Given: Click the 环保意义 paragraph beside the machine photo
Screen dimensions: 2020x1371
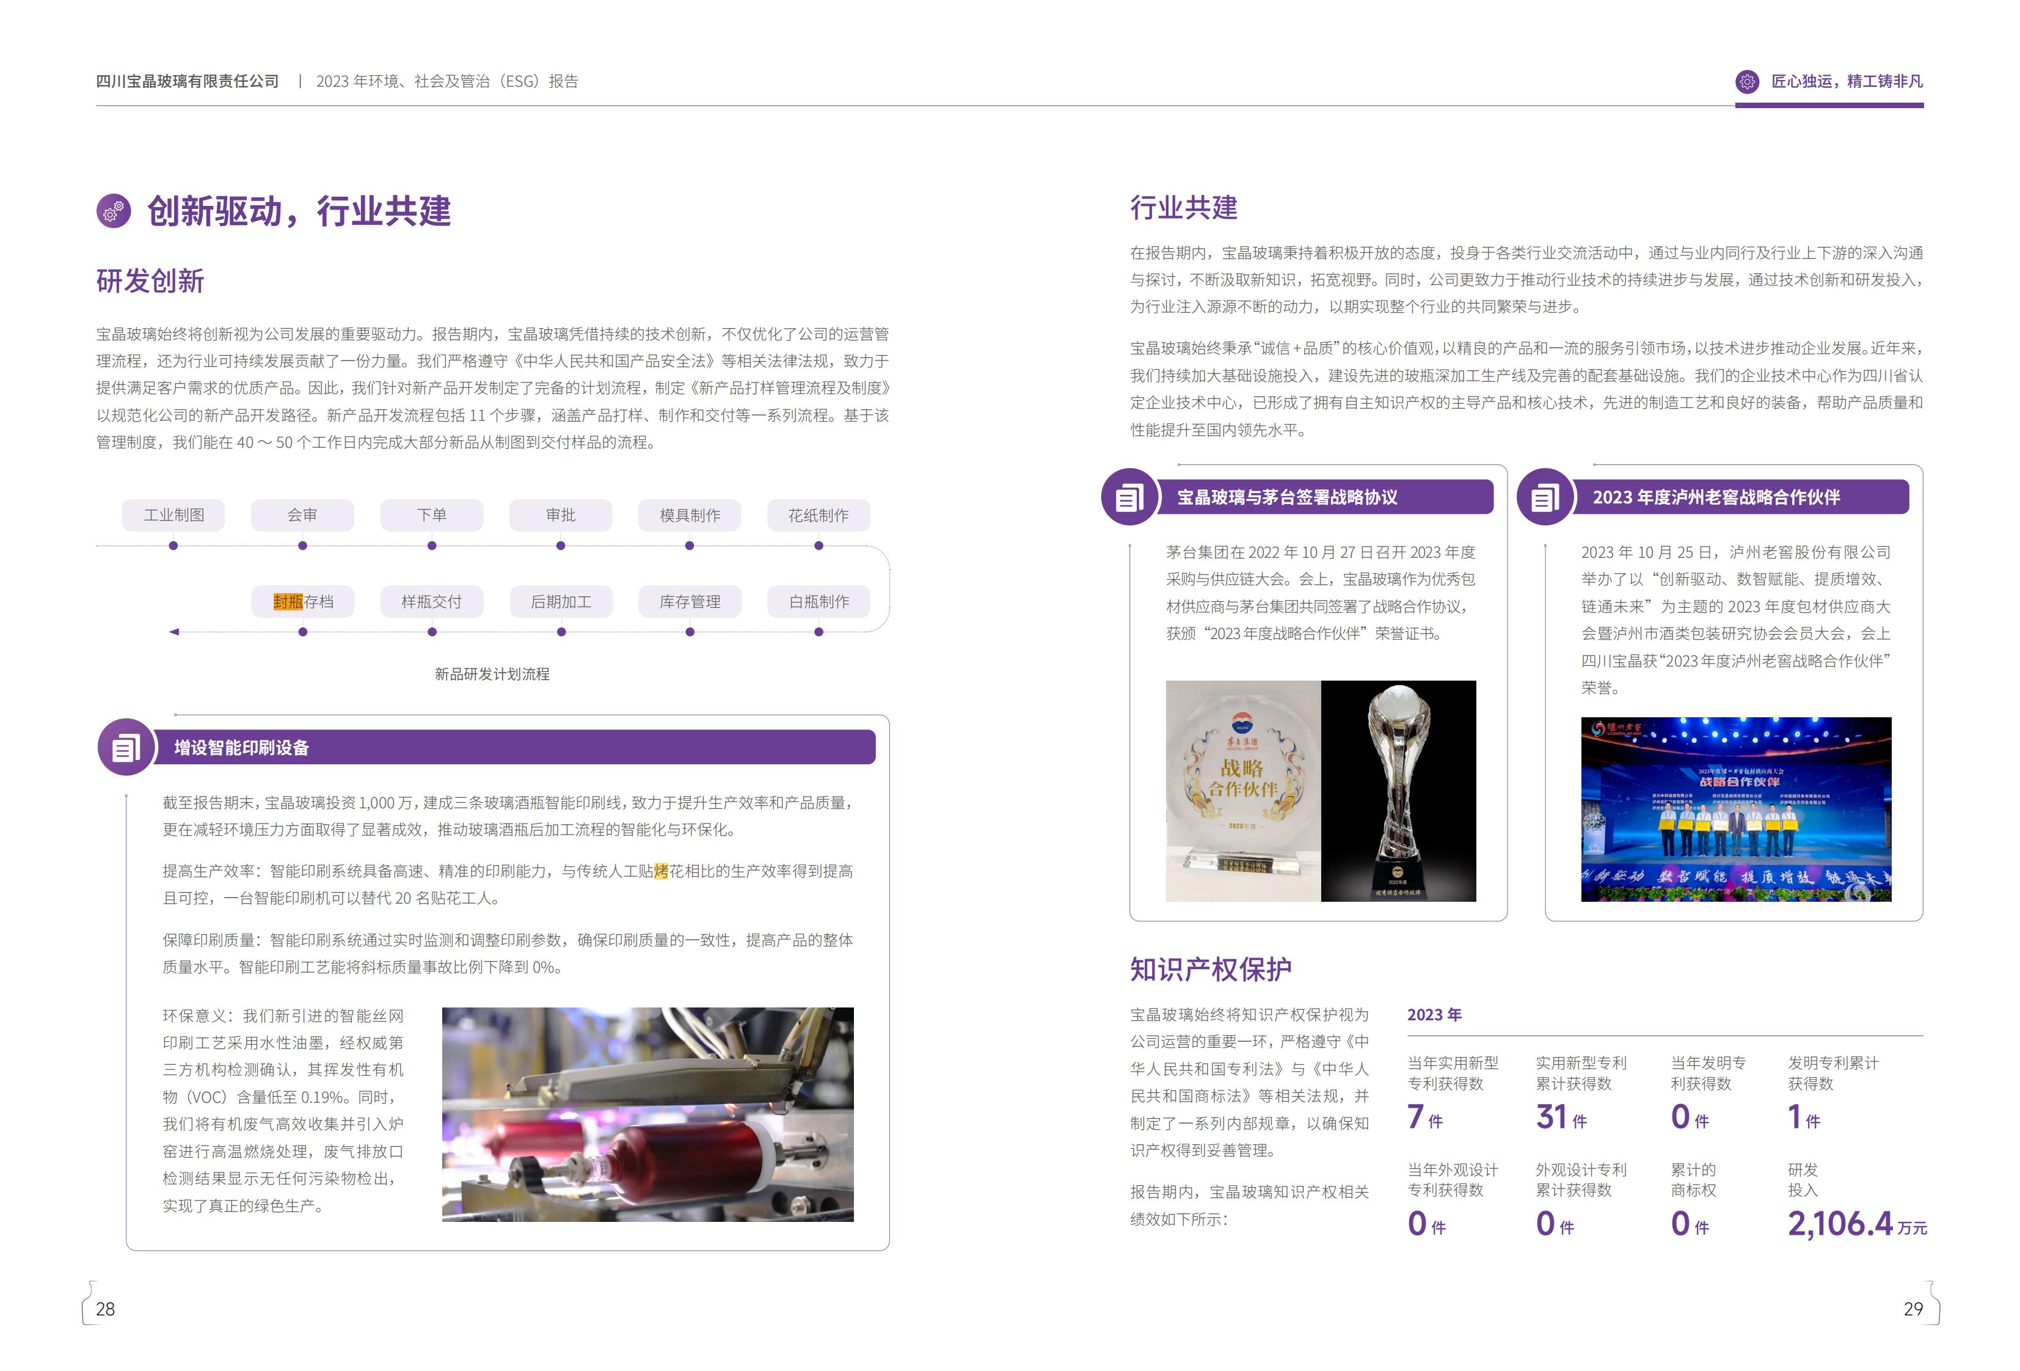Looking at the screenshot, I should click(283, 1110).
